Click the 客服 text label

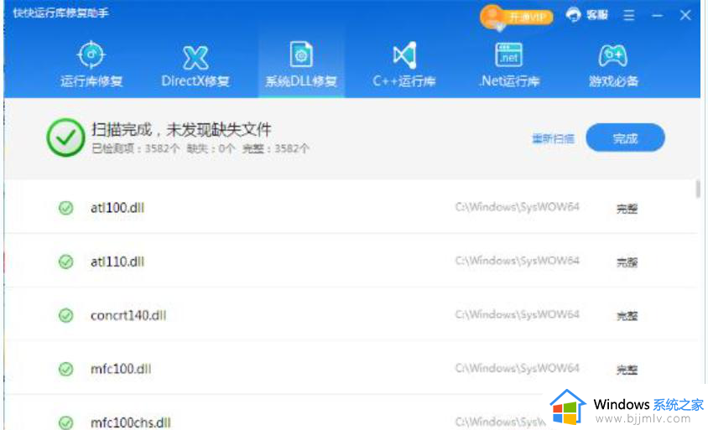click(597, 15)
